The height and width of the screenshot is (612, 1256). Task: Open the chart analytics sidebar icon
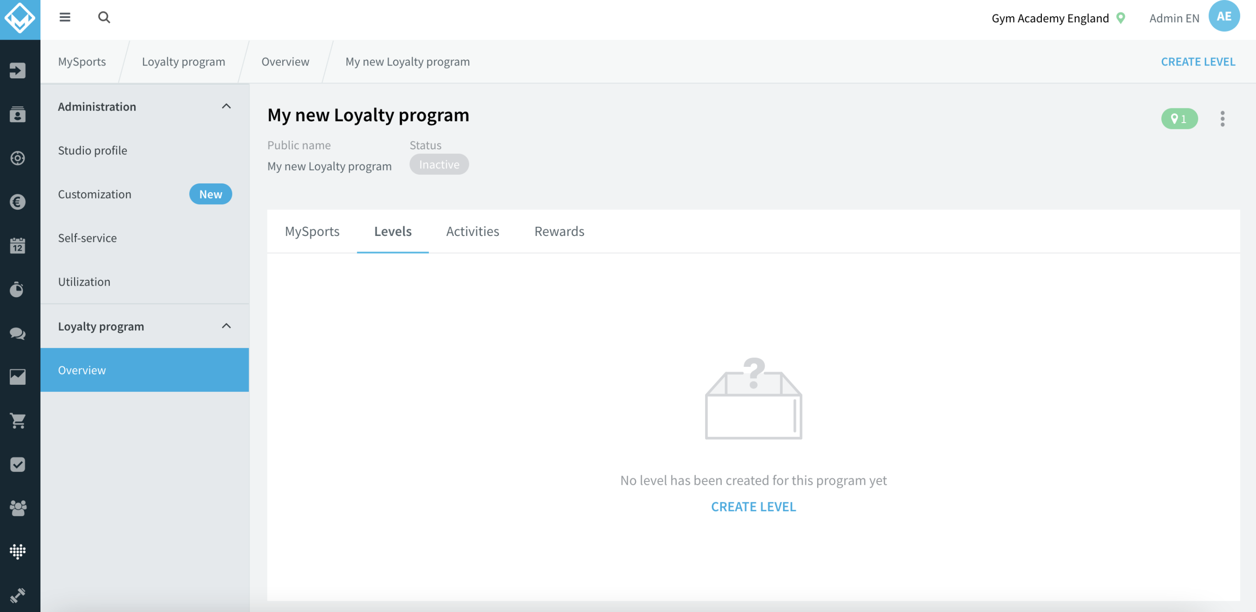[18, 377]
